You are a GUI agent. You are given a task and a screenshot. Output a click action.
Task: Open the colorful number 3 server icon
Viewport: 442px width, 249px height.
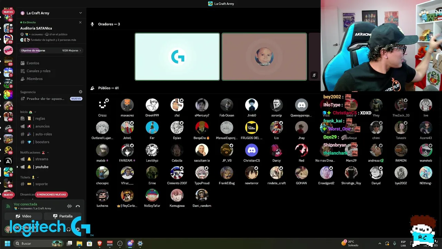pyautogui.click(x=8, y=94)
